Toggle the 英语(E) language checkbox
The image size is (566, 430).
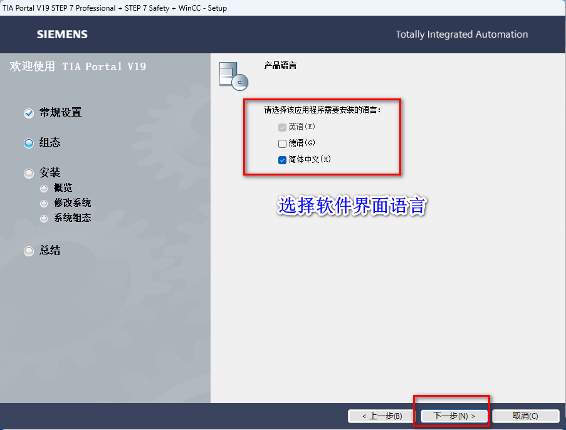282,127
